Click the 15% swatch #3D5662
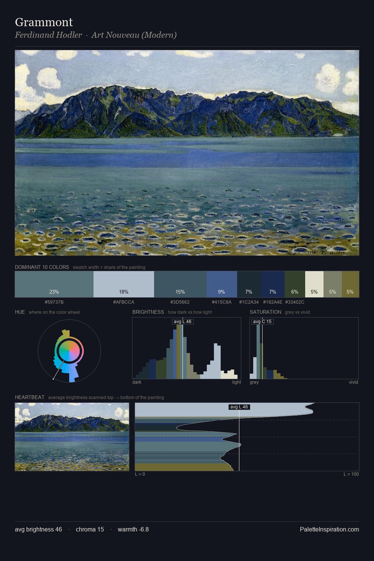This screenshot has height=561, width=374. (180, 284)
